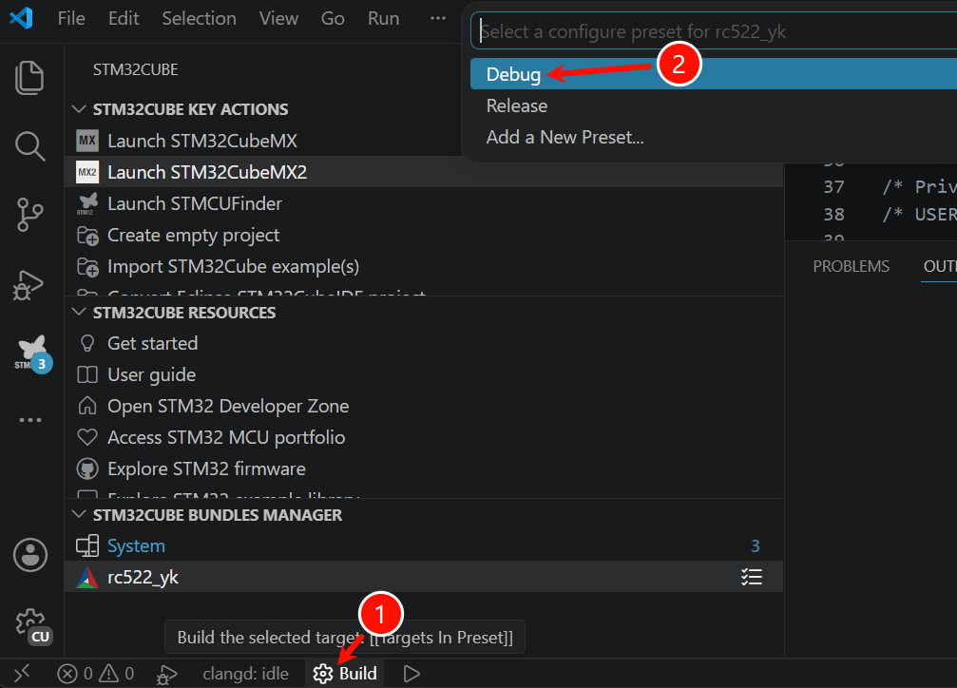Open the Go menu
Image resolution: width=957 pixels, height=688 pixels.
[x=333, y=18]
